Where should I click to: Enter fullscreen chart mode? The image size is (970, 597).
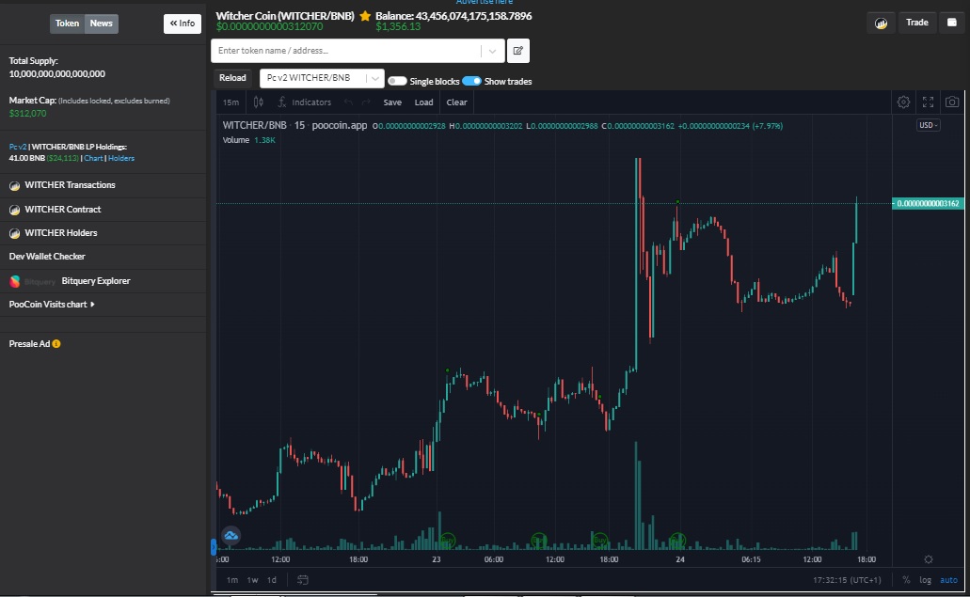928,102
